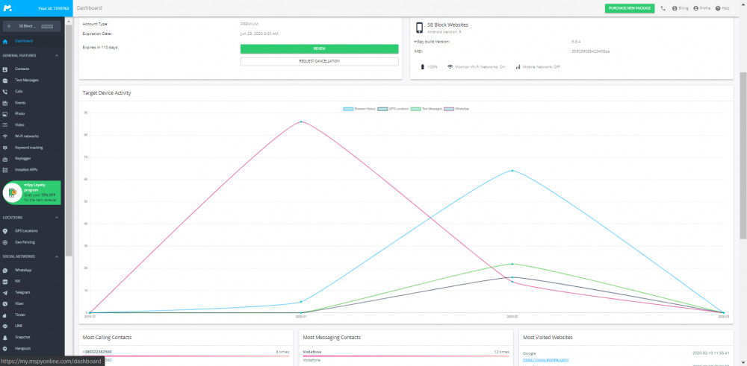Collapse the Social Networks section
747x366 pixels.
(x=57, y=256)
